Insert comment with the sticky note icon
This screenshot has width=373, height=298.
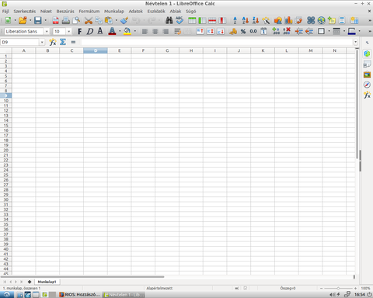click(x=332, y=20)
